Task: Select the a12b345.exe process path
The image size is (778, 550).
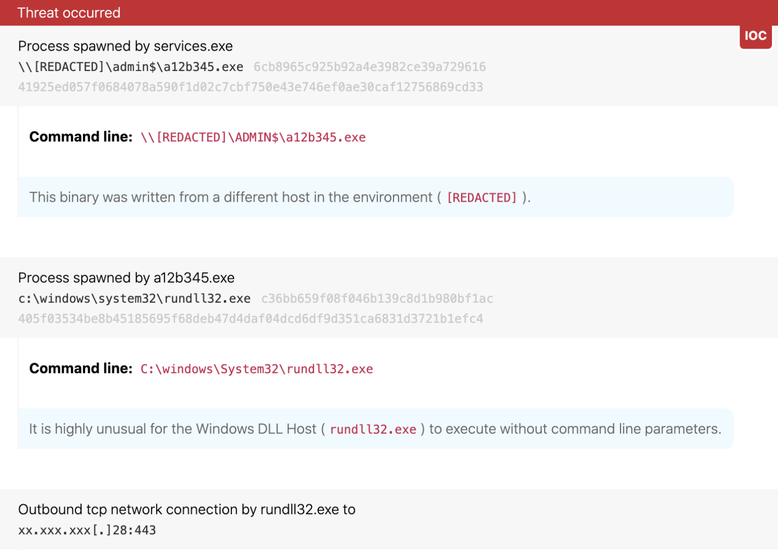Action: (130, 66)
